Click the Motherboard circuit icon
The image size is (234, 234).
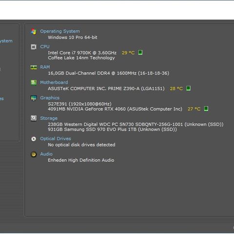(x=34, y=83)
